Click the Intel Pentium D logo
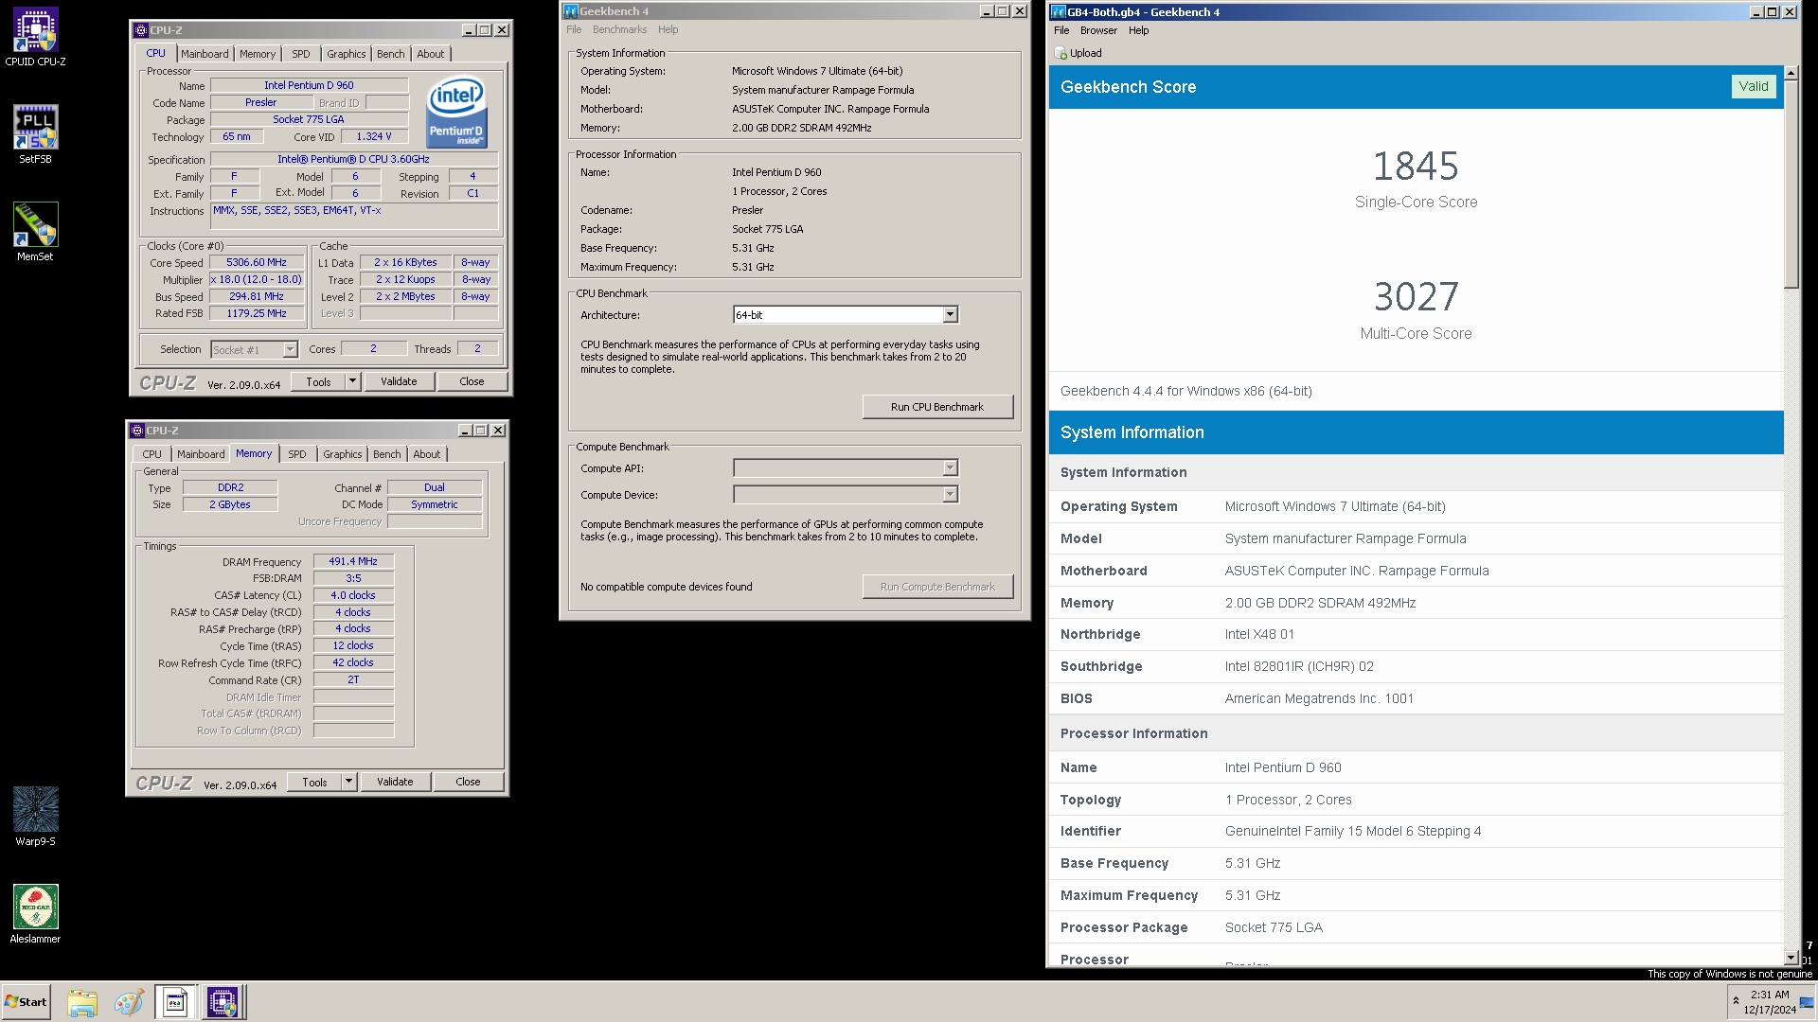The height and width of the screenshot is (1022, 1818). [x=456, y=112]
